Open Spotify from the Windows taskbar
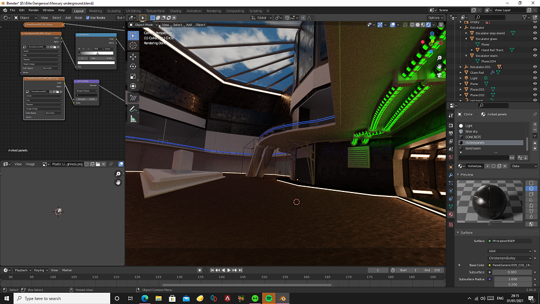The height and width of the screenshot is (304, 540). click(269, 298)
